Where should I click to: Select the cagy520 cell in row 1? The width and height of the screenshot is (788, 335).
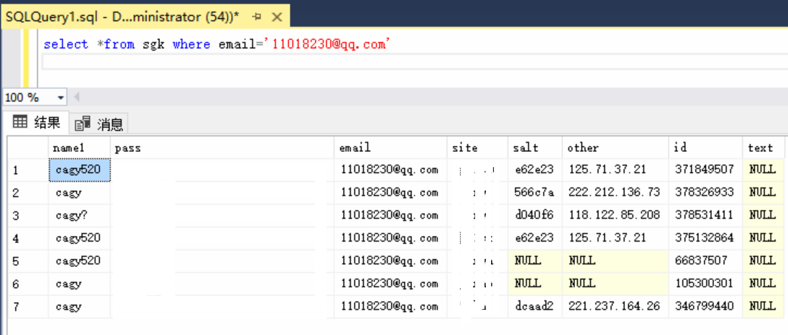80,170
